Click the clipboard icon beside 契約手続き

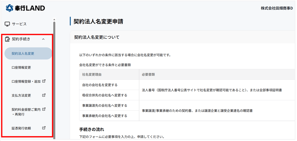pyautogui.click(x=7, y=39)
